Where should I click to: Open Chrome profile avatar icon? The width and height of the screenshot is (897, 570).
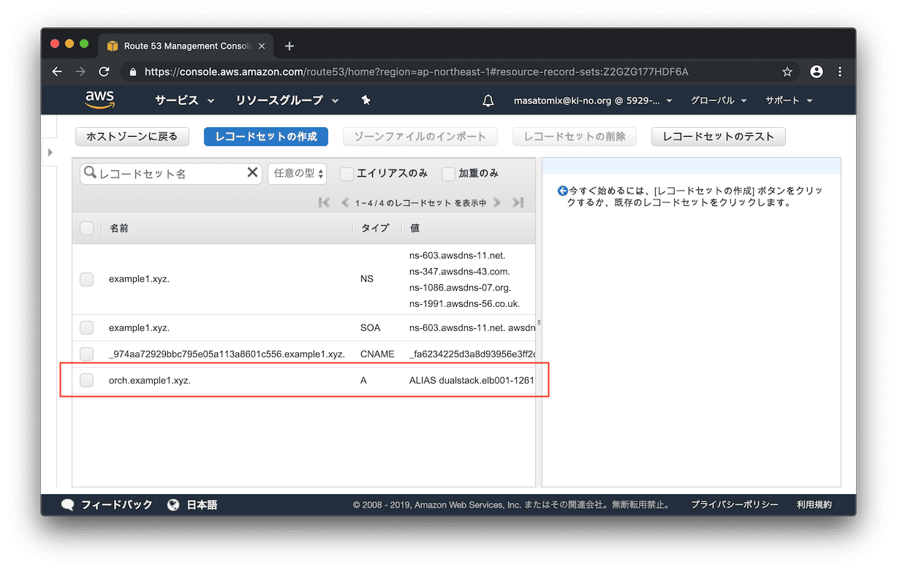pos(817,72)
